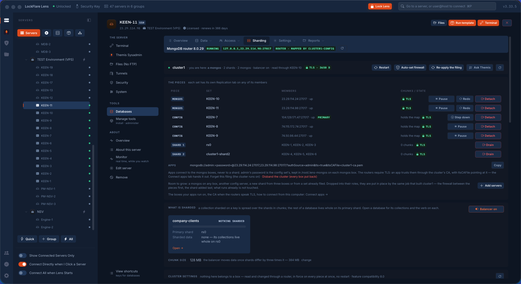Pause the KEEN-8 config piece
Image resolution: width=521 pixels, height=284 pixels.
[x=460, y=127]
